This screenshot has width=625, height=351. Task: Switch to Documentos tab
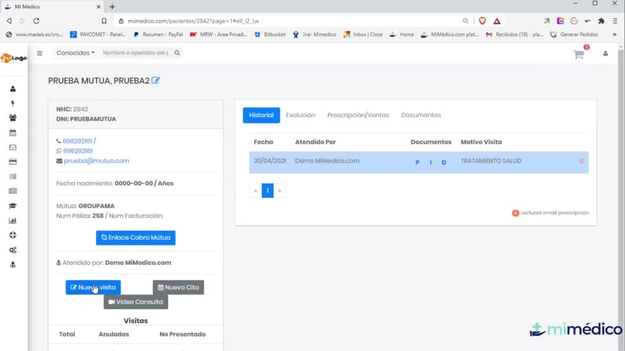pos(421,115)
